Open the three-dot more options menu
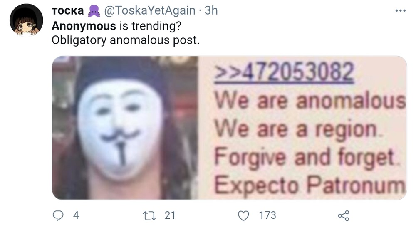The height and width of the screenshot is (225, 416). pyautogui.click(x=400, y=11)
